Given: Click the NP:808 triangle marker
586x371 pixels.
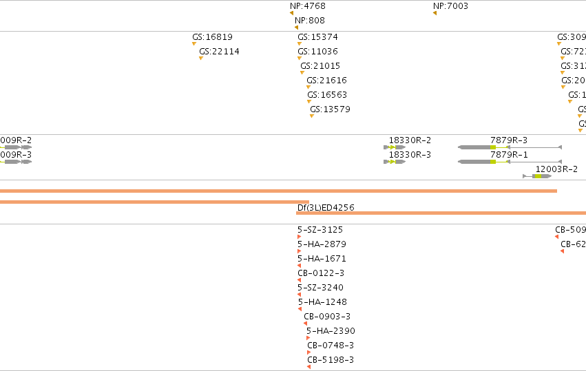Looking at the screenshot, I should click(296, 28).
